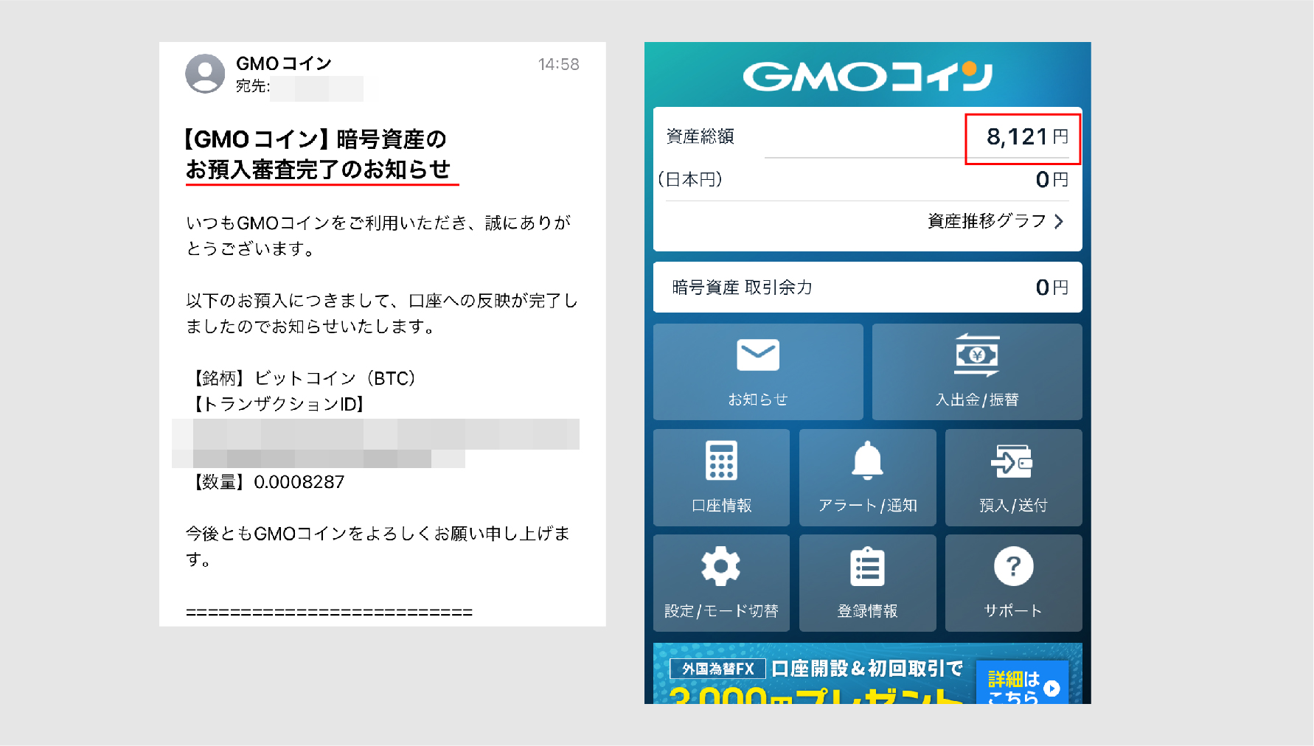
Task: Click the GMOコイン logo in the app header
Action: (x=868, y=76)
